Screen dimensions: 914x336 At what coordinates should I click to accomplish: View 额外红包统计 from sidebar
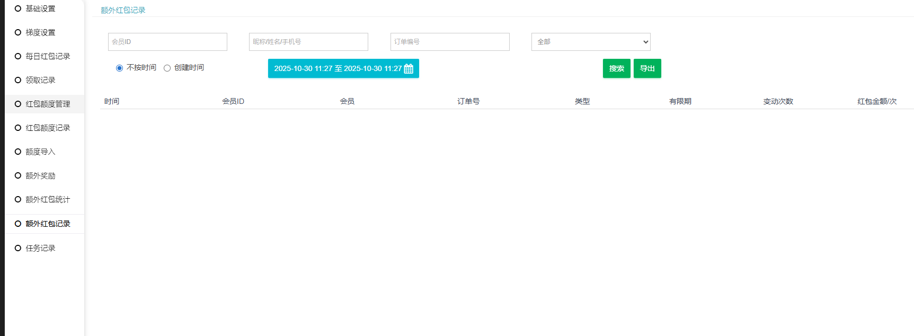(x=48, y=199)
